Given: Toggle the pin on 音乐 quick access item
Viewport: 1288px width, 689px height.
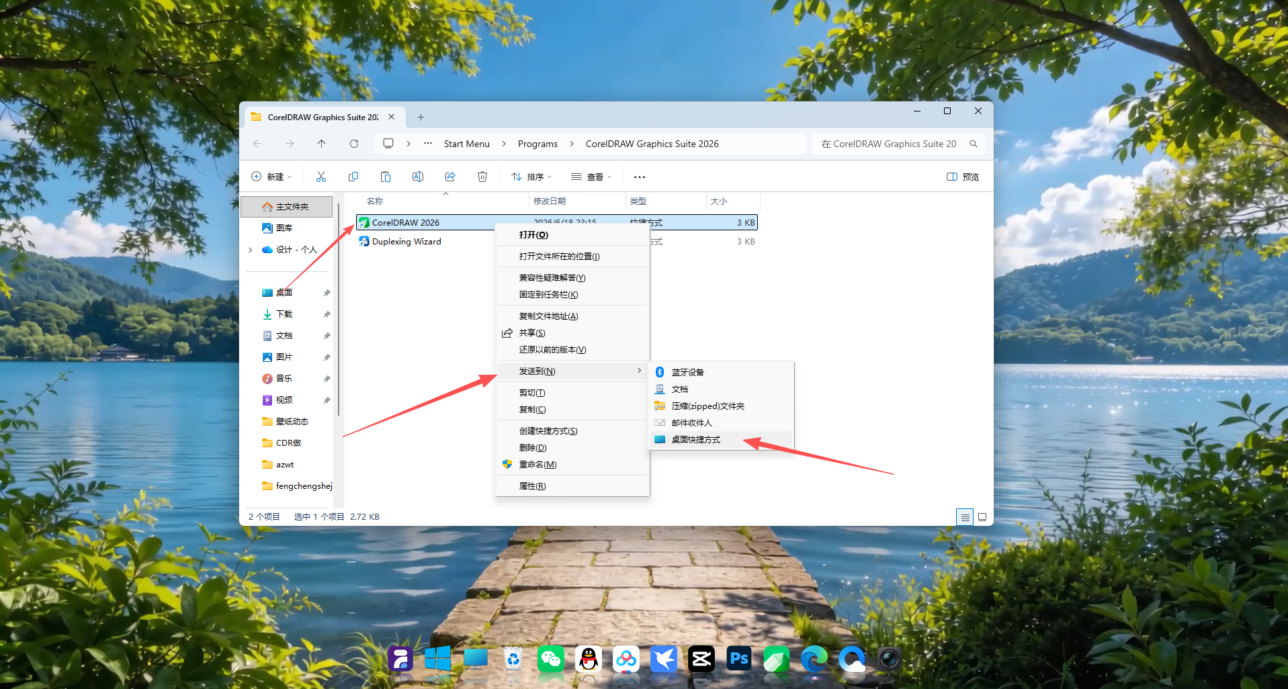Looking at the screenshot, I should [x=327, y=379].
